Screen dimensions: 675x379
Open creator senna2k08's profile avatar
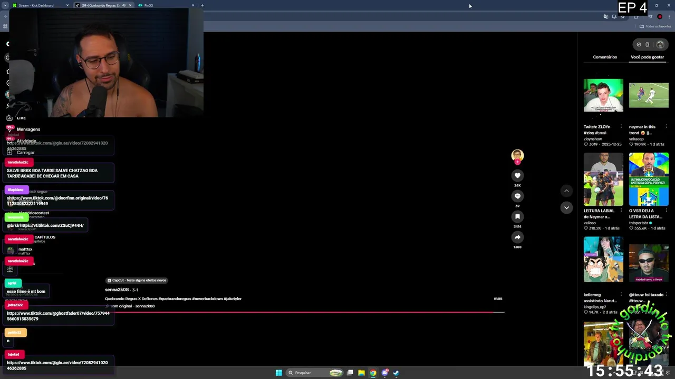point(517,155)
